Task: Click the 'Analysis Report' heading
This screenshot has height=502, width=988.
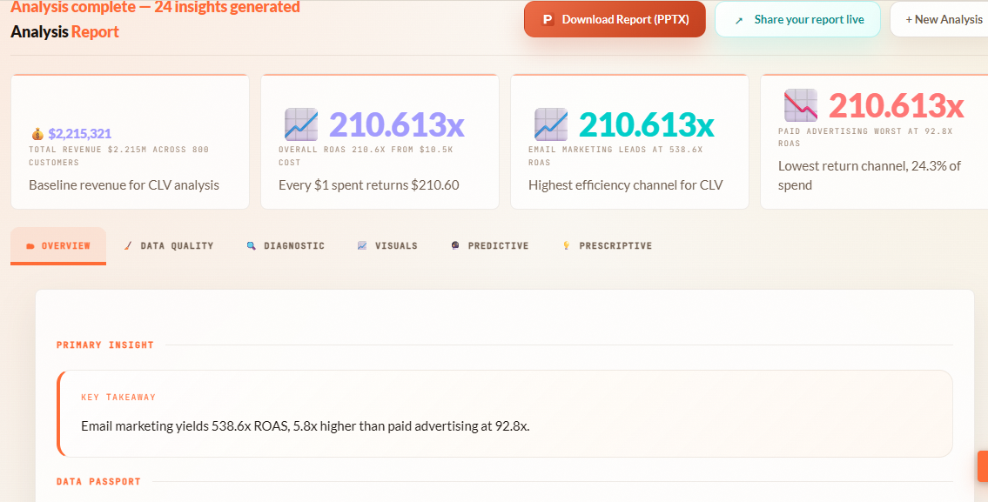Action: [x=65, y=31]
